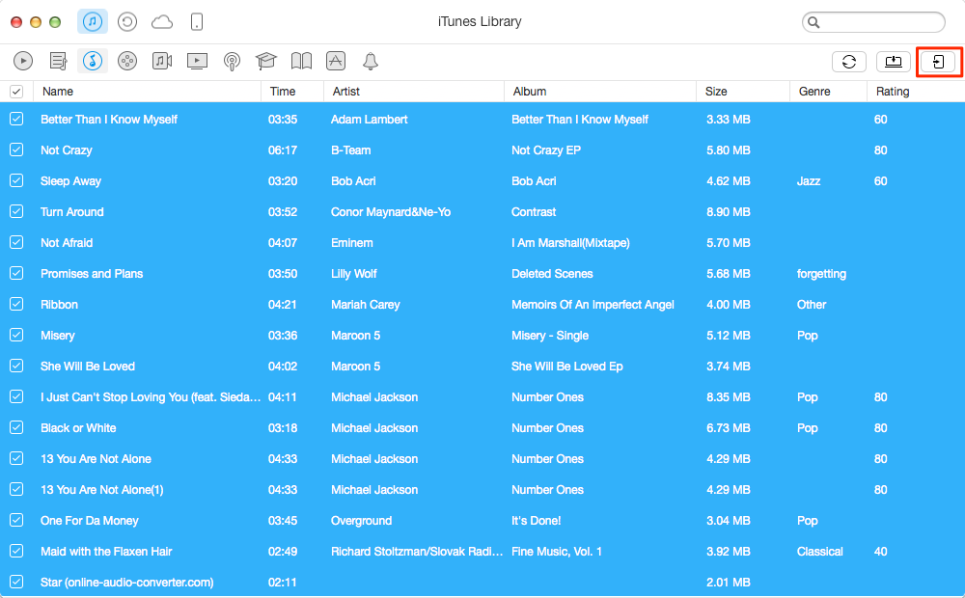Click the Refresh button

(x=848, y=62)
